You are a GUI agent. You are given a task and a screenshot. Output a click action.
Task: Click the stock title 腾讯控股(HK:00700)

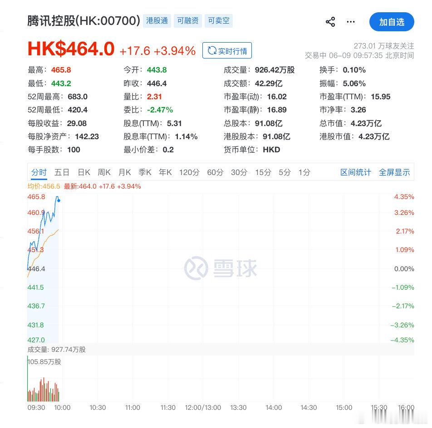click(84, 21)
